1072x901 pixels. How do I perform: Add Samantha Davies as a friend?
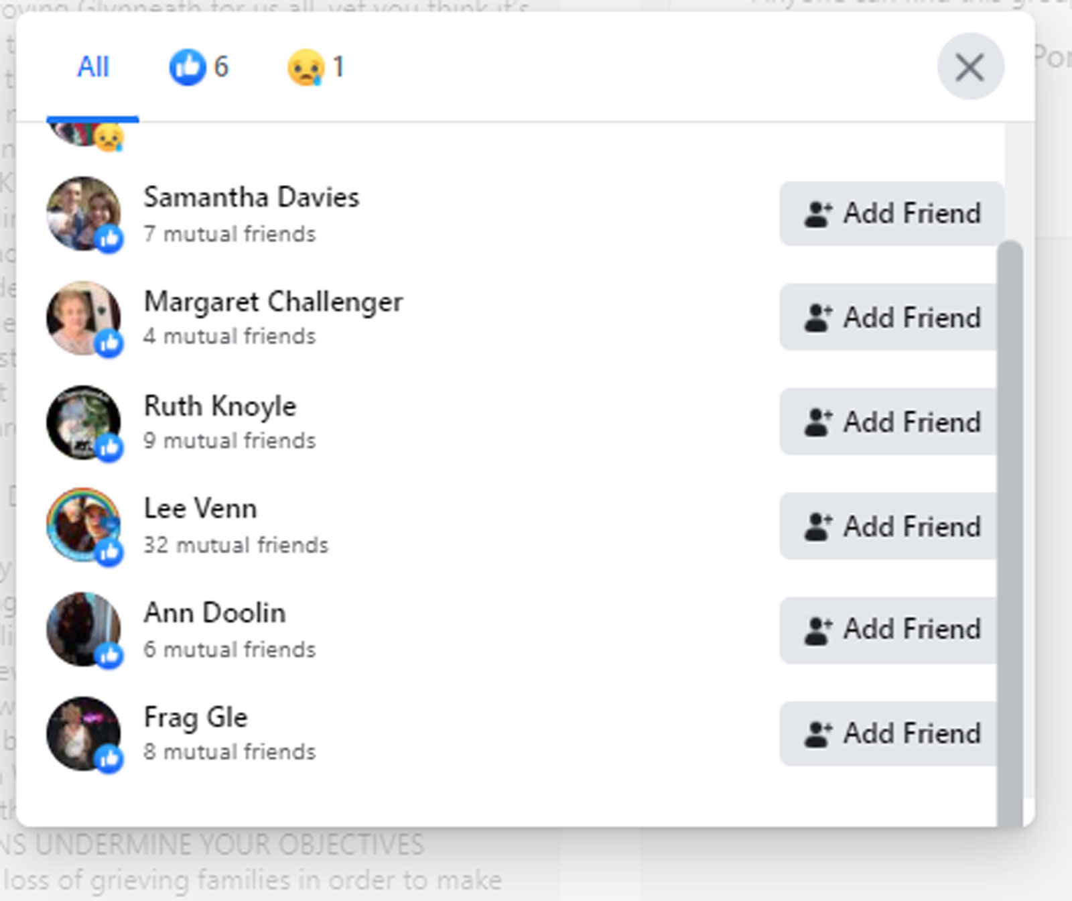coord(891,213)
